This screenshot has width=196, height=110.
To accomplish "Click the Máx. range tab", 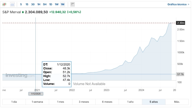I will (177, 102).
